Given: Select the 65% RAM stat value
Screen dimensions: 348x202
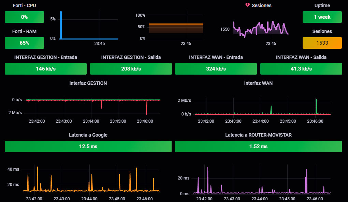Looking at the screenshot, I should click(x=24, y=43).
